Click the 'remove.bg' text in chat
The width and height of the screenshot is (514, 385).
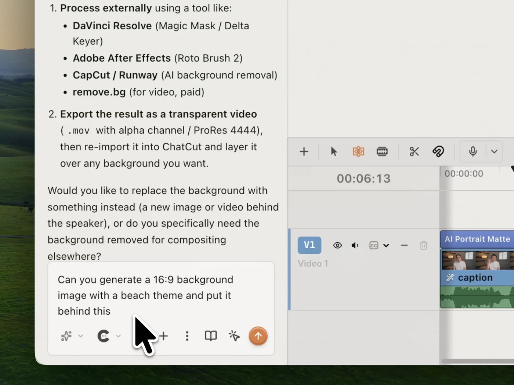tap(99, 92)
